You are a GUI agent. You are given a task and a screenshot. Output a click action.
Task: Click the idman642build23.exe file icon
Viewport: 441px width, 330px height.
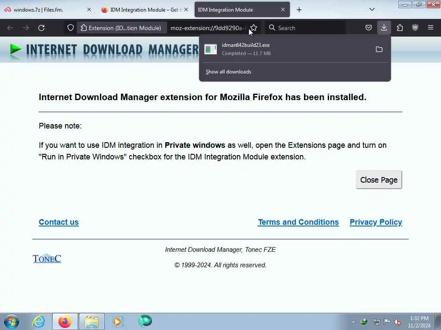(210, 49)
